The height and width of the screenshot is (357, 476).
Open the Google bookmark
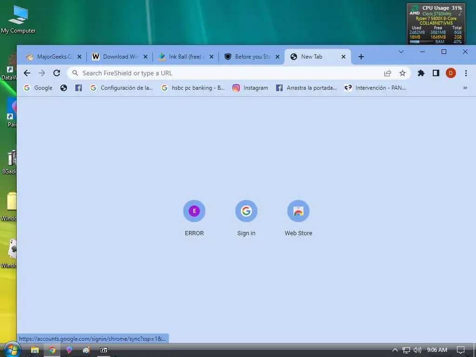[38, 88]
